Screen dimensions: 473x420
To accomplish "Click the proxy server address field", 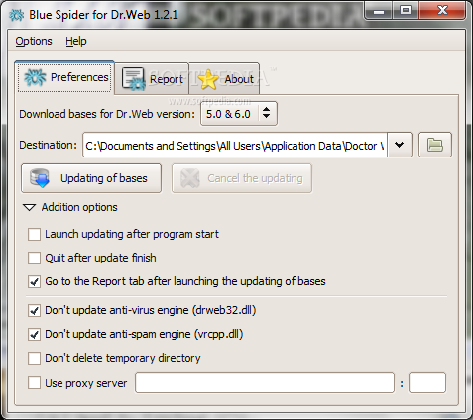I will [x=265, y=383].
